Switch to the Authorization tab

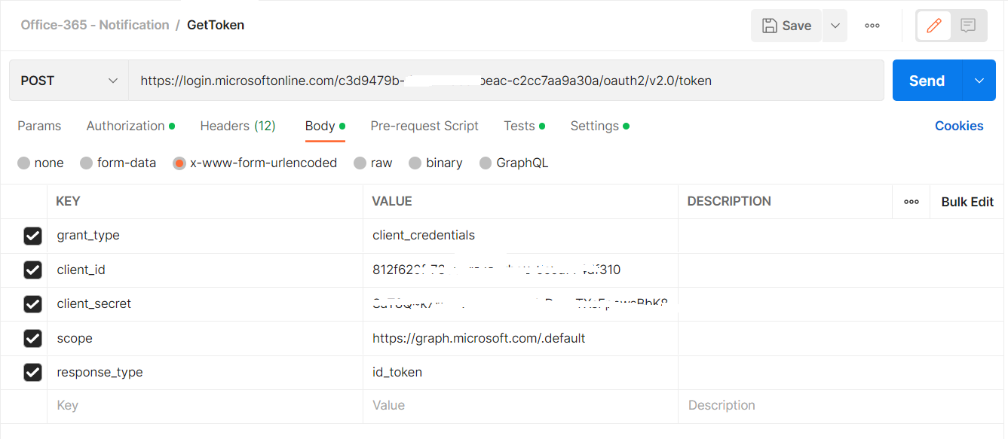pos(126,126)
